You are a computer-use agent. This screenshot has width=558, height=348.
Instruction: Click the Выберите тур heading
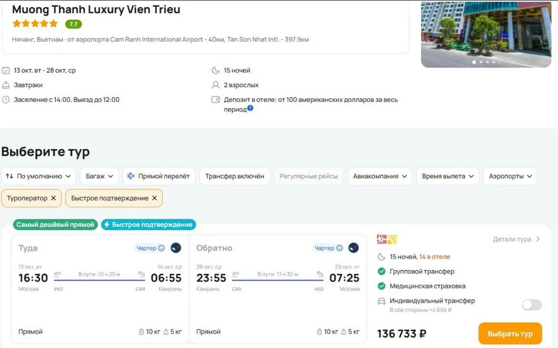click(x=46, y=152)
